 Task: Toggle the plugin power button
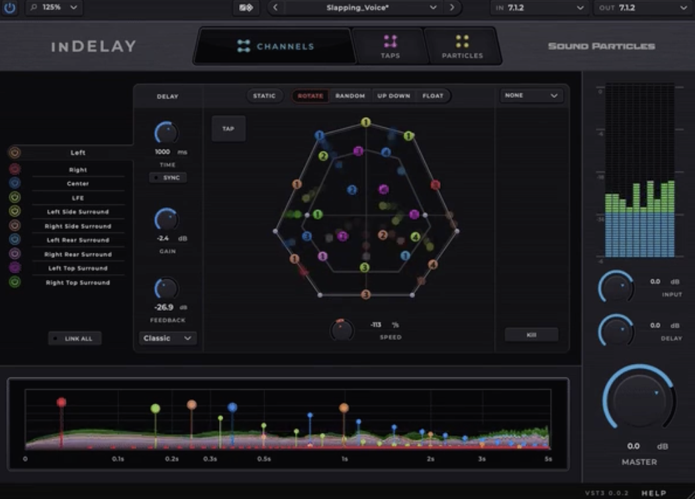click(x=9, y=7)
